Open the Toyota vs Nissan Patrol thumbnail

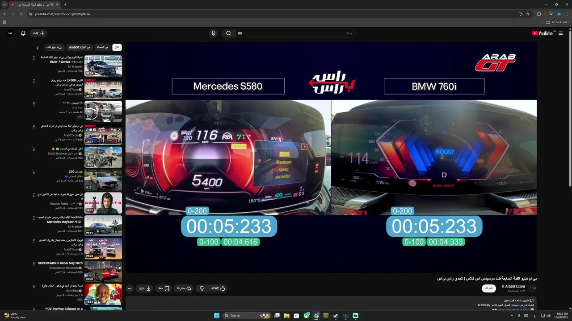point(103,248)
